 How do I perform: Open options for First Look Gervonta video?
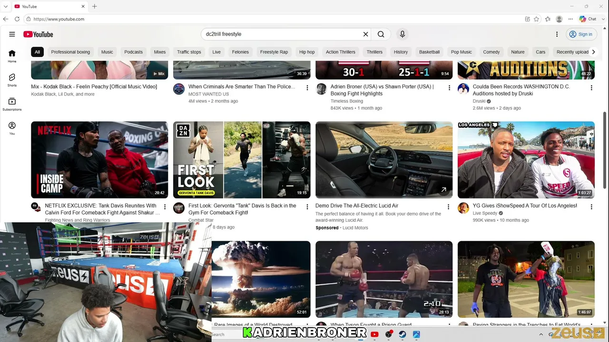tap(307, 207)
